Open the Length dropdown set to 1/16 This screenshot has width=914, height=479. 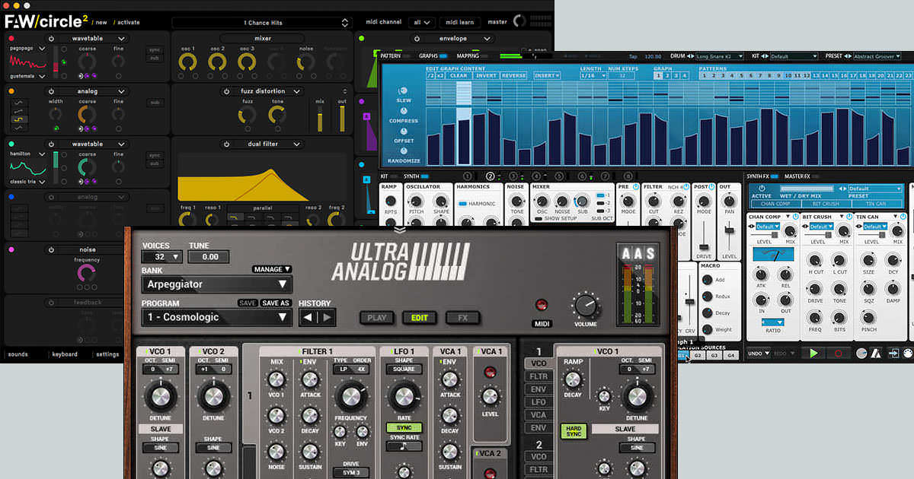point(593,75)
